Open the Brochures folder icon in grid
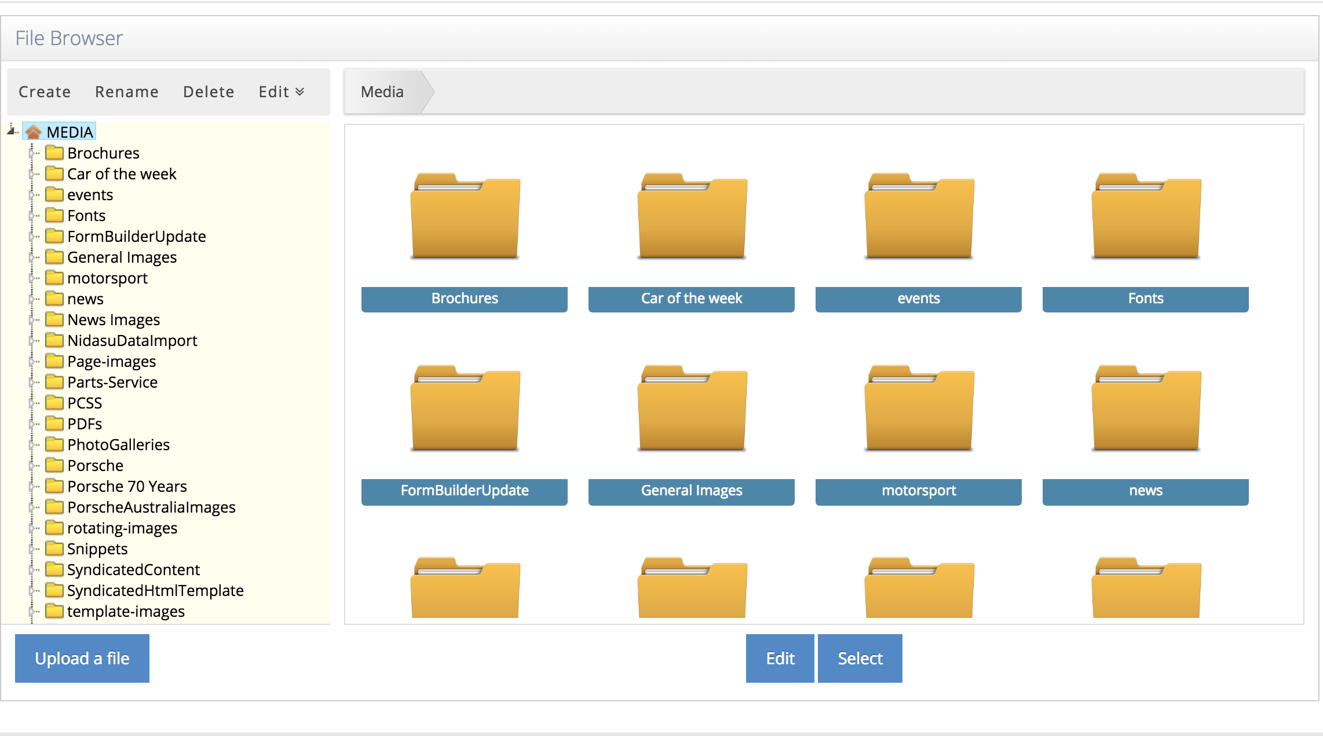Image resolution: width=1323 pixels, height=736 pixels. point(465,216)
